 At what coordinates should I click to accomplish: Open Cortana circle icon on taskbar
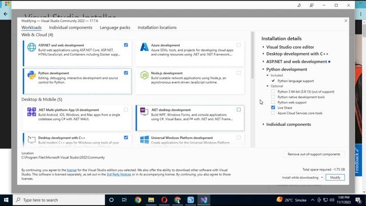coord(112,200)
